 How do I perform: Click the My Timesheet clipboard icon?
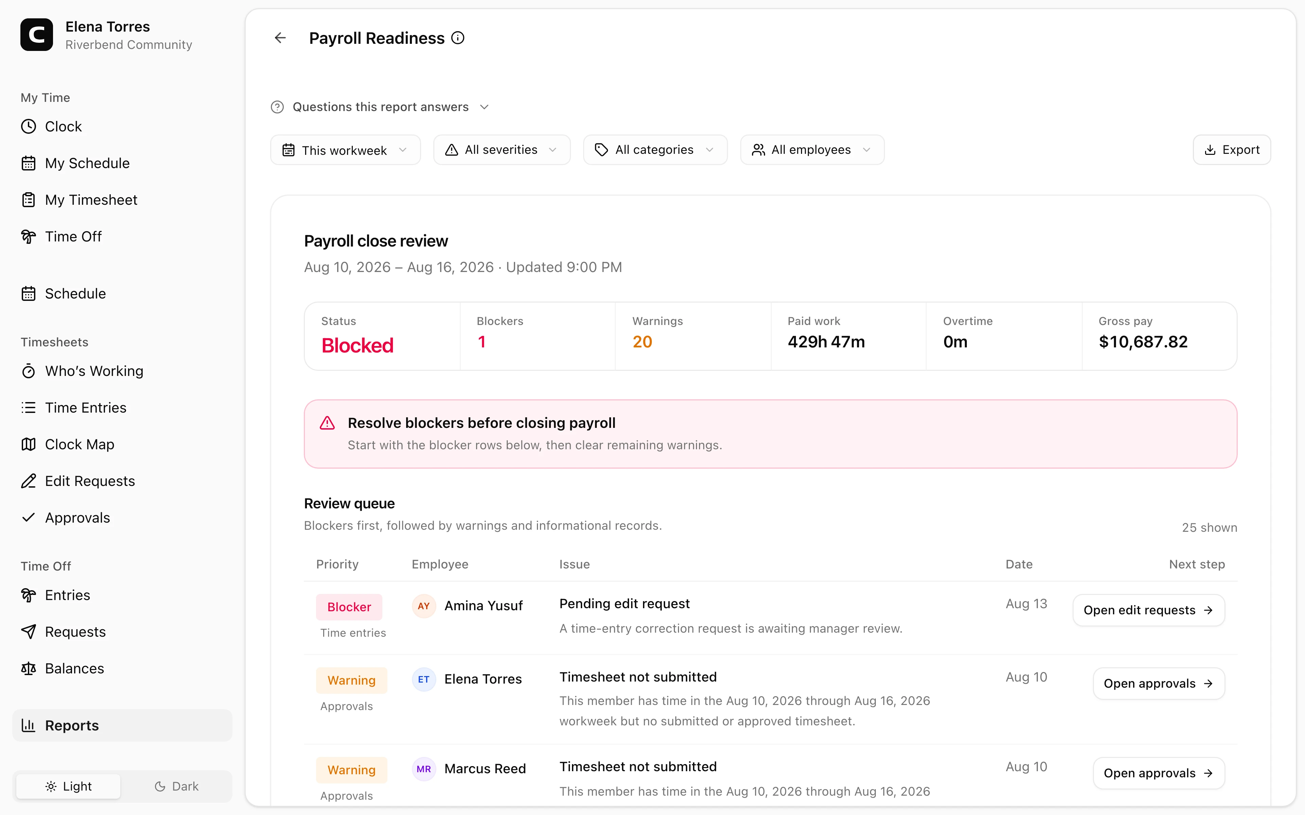(29, 200)
